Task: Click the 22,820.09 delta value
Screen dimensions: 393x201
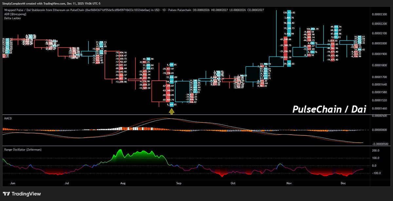Action: pyautogui.click(x=172, y=77)
